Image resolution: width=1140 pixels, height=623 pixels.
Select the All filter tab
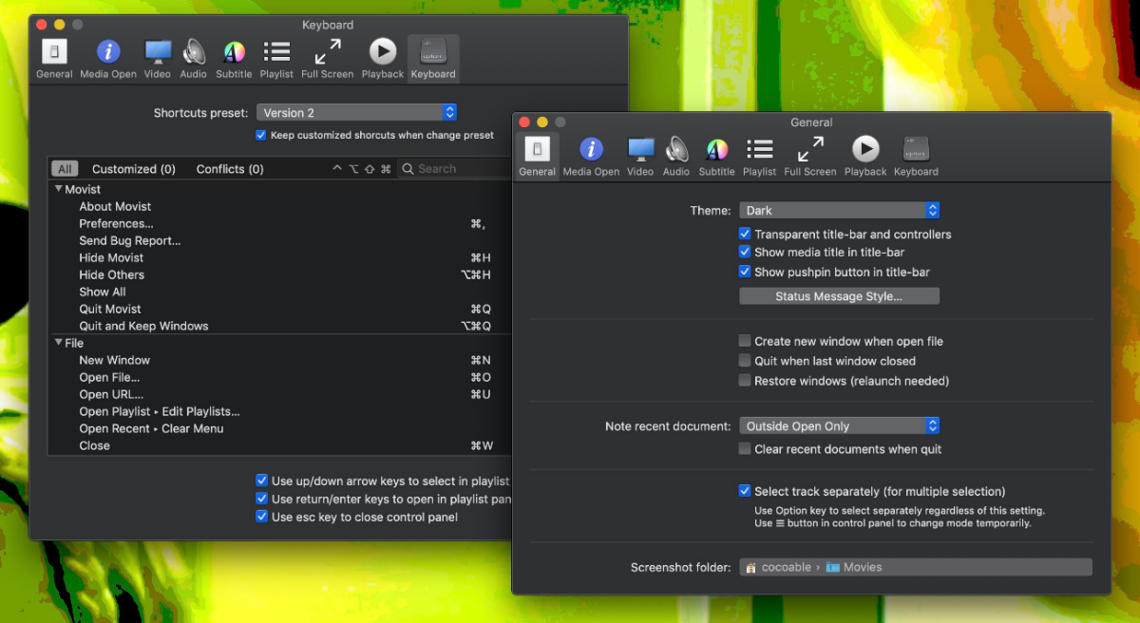[x=65, y=169]
